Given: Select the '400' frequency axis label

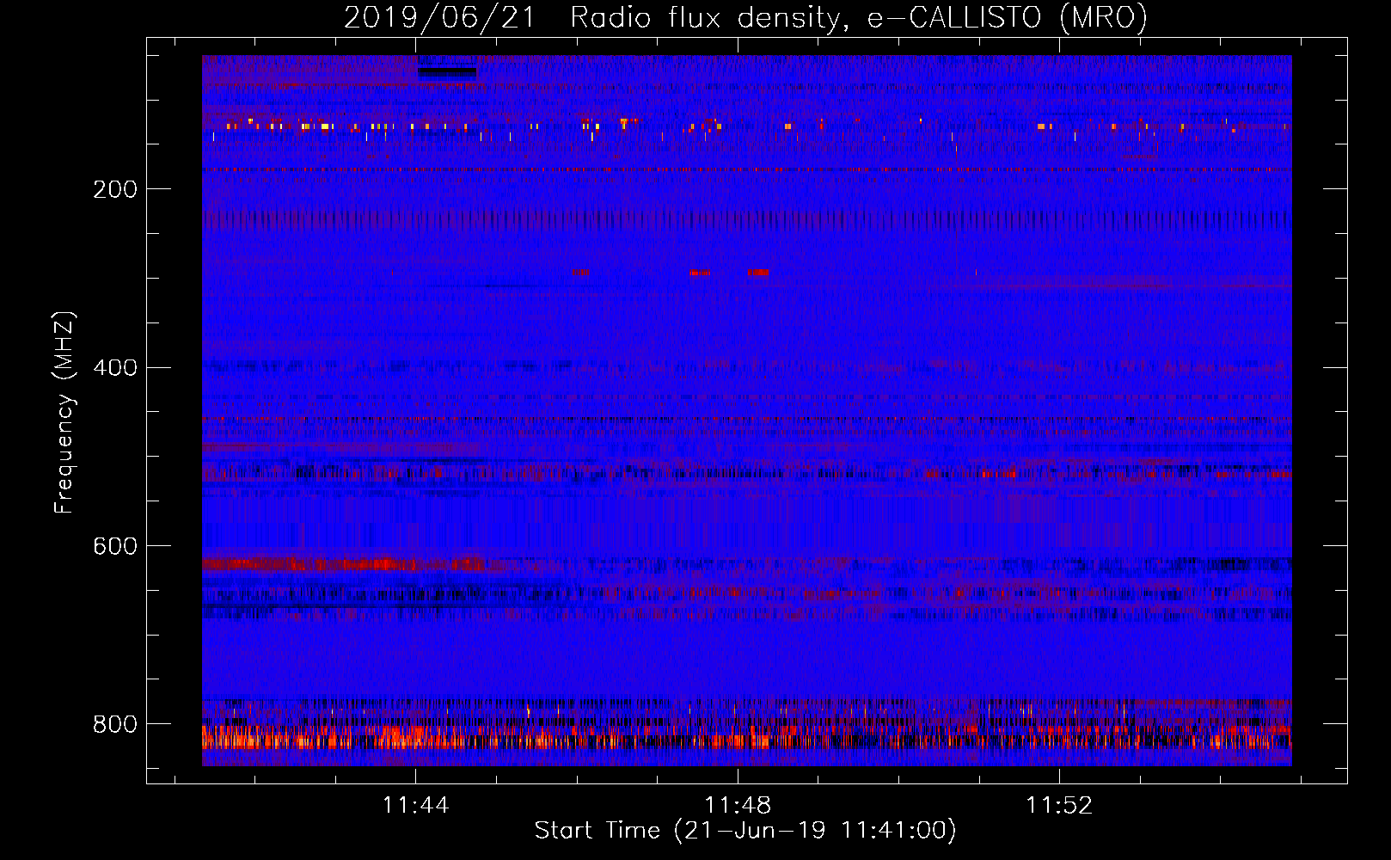Looking at the screenshot, I should point(115,368).
